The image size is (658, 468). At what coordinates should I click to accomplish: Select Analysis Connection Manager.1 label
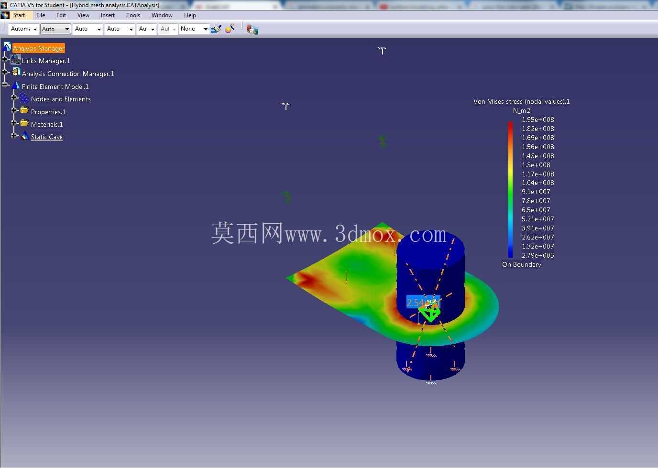pyautogui.click(x=68, y=74)
